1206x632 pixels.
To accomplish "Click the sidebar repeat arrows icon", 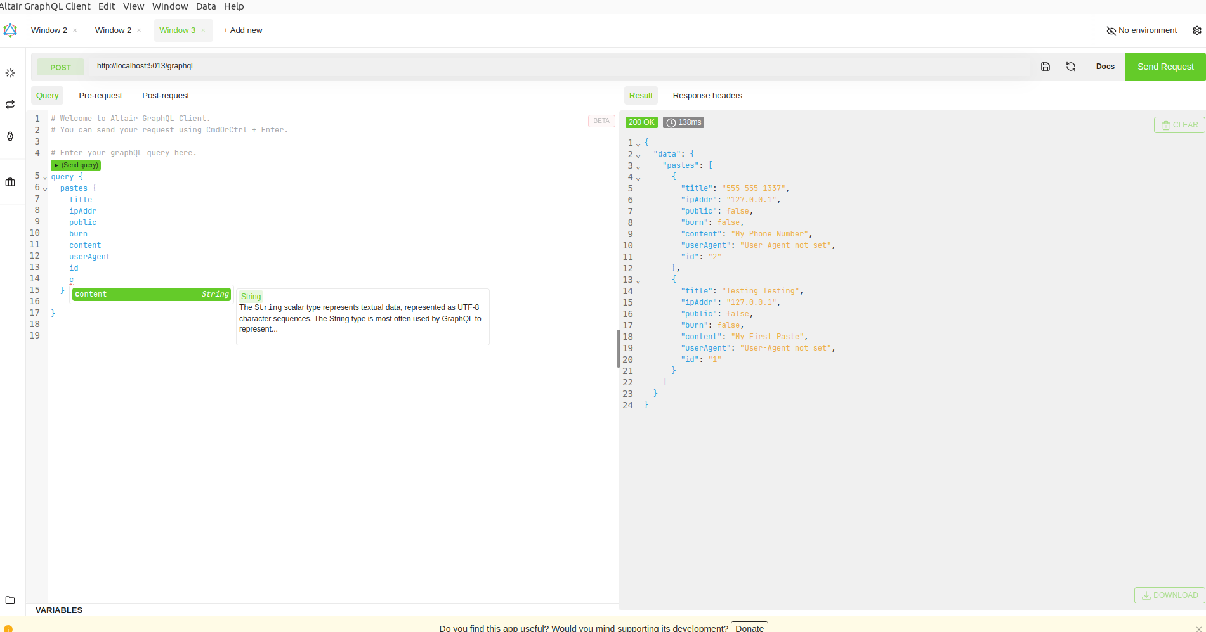I will point(10,105).
